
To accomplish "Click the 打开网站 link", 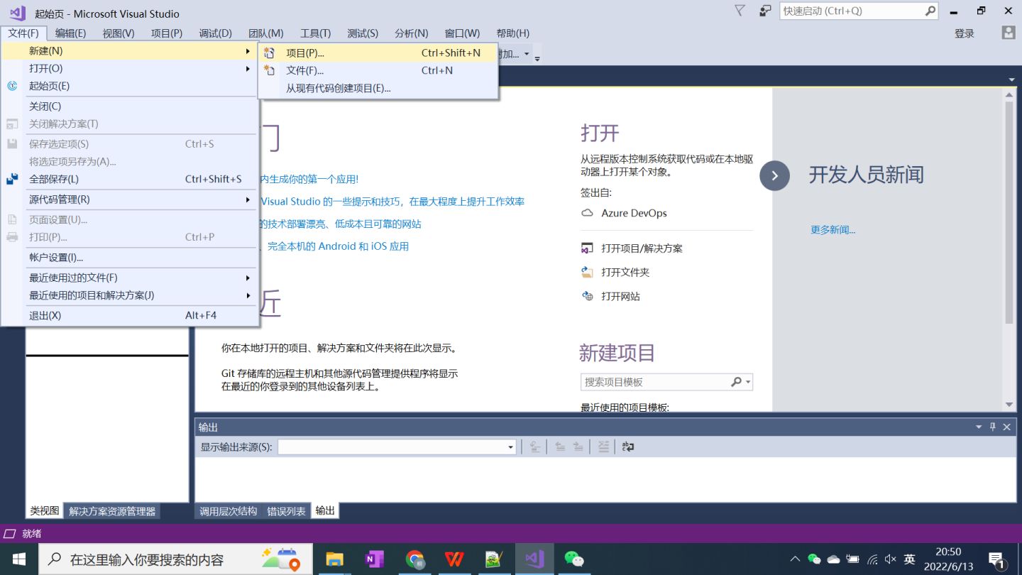I will (x=620, y=296).
